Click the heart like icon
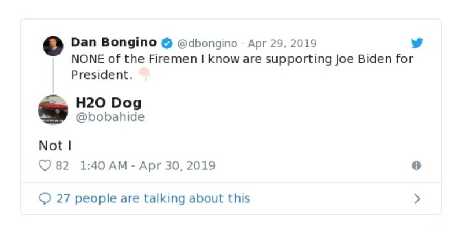This screenshot has width=462, height=242. 45,165
